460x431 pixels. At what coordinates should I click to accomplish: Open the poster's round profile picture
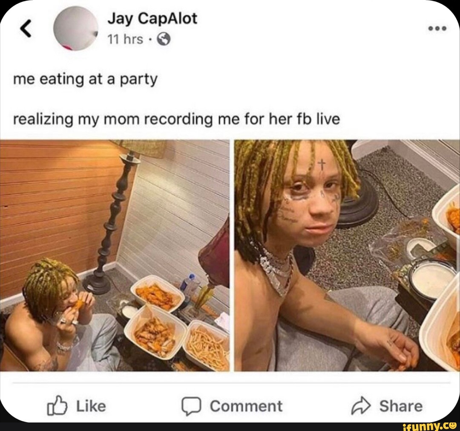tap(76, 29)
